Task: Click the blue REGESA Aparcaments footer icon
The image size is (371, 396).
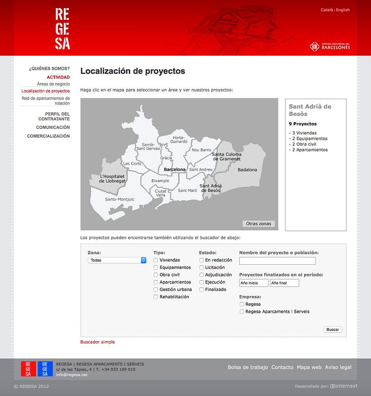Action: [x=45, y=369]
